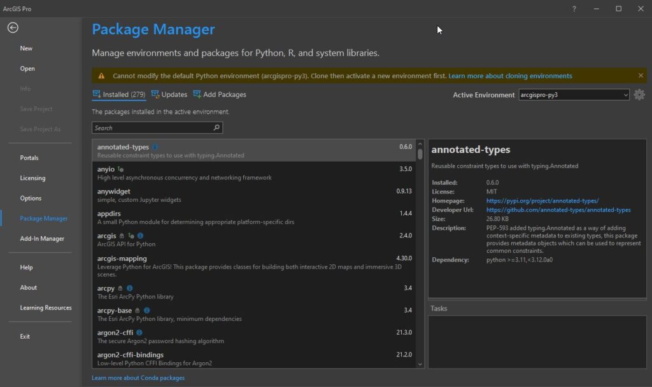Image resolution: width=652 pixels, height=387 pixels.
Task: Open Add-In Manager in the sidebar
Action: click(x=42, y=239)
